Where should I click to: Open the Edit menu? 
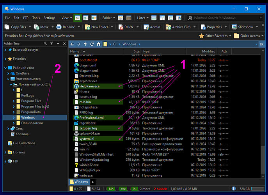[16, 18]
